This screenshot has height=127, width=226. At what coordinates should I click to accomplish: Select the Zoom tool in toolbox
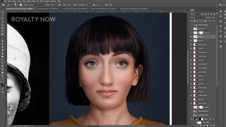(x=2, y=75)
